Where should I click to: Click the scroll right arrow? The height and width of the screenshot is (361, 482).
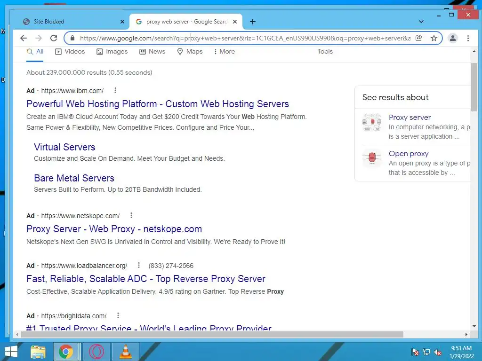tap(466, 334)
